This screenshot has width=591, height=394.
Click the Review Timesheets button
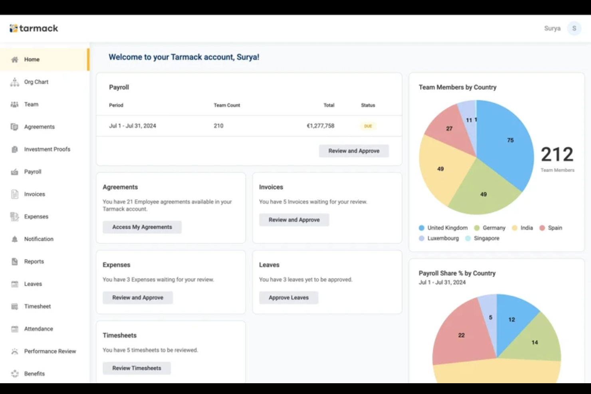(137, 368)
